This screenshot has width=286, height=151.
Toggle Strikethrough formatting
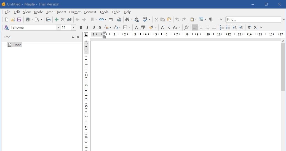point(100,27)
